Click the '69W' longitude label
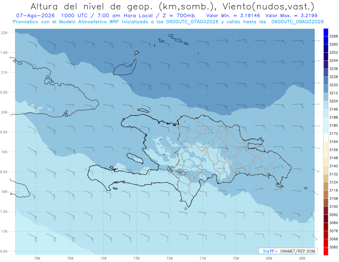Viewport: 339px width, 262px height. pos(269,258)
